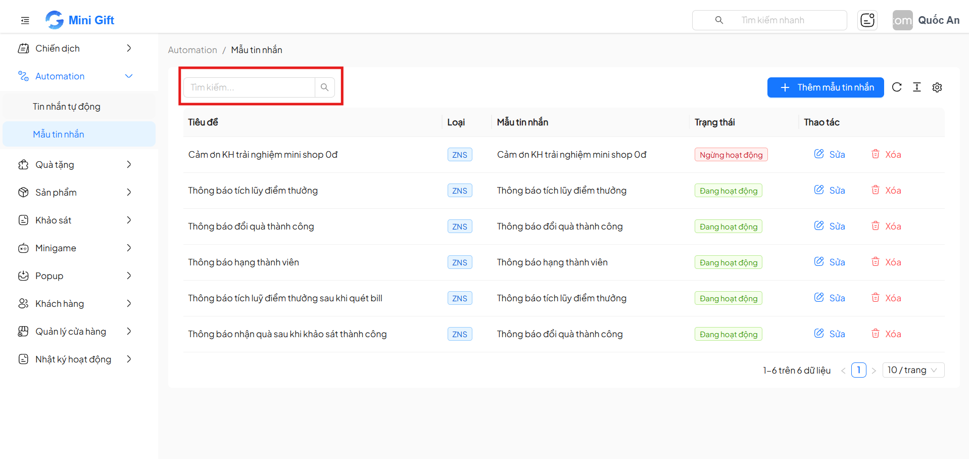
Task: Open the Quốc An user profile
Action: tap(926, 20)
